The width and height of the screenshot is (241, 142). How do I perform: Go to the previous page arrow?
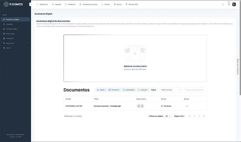[x=194, y=116]
